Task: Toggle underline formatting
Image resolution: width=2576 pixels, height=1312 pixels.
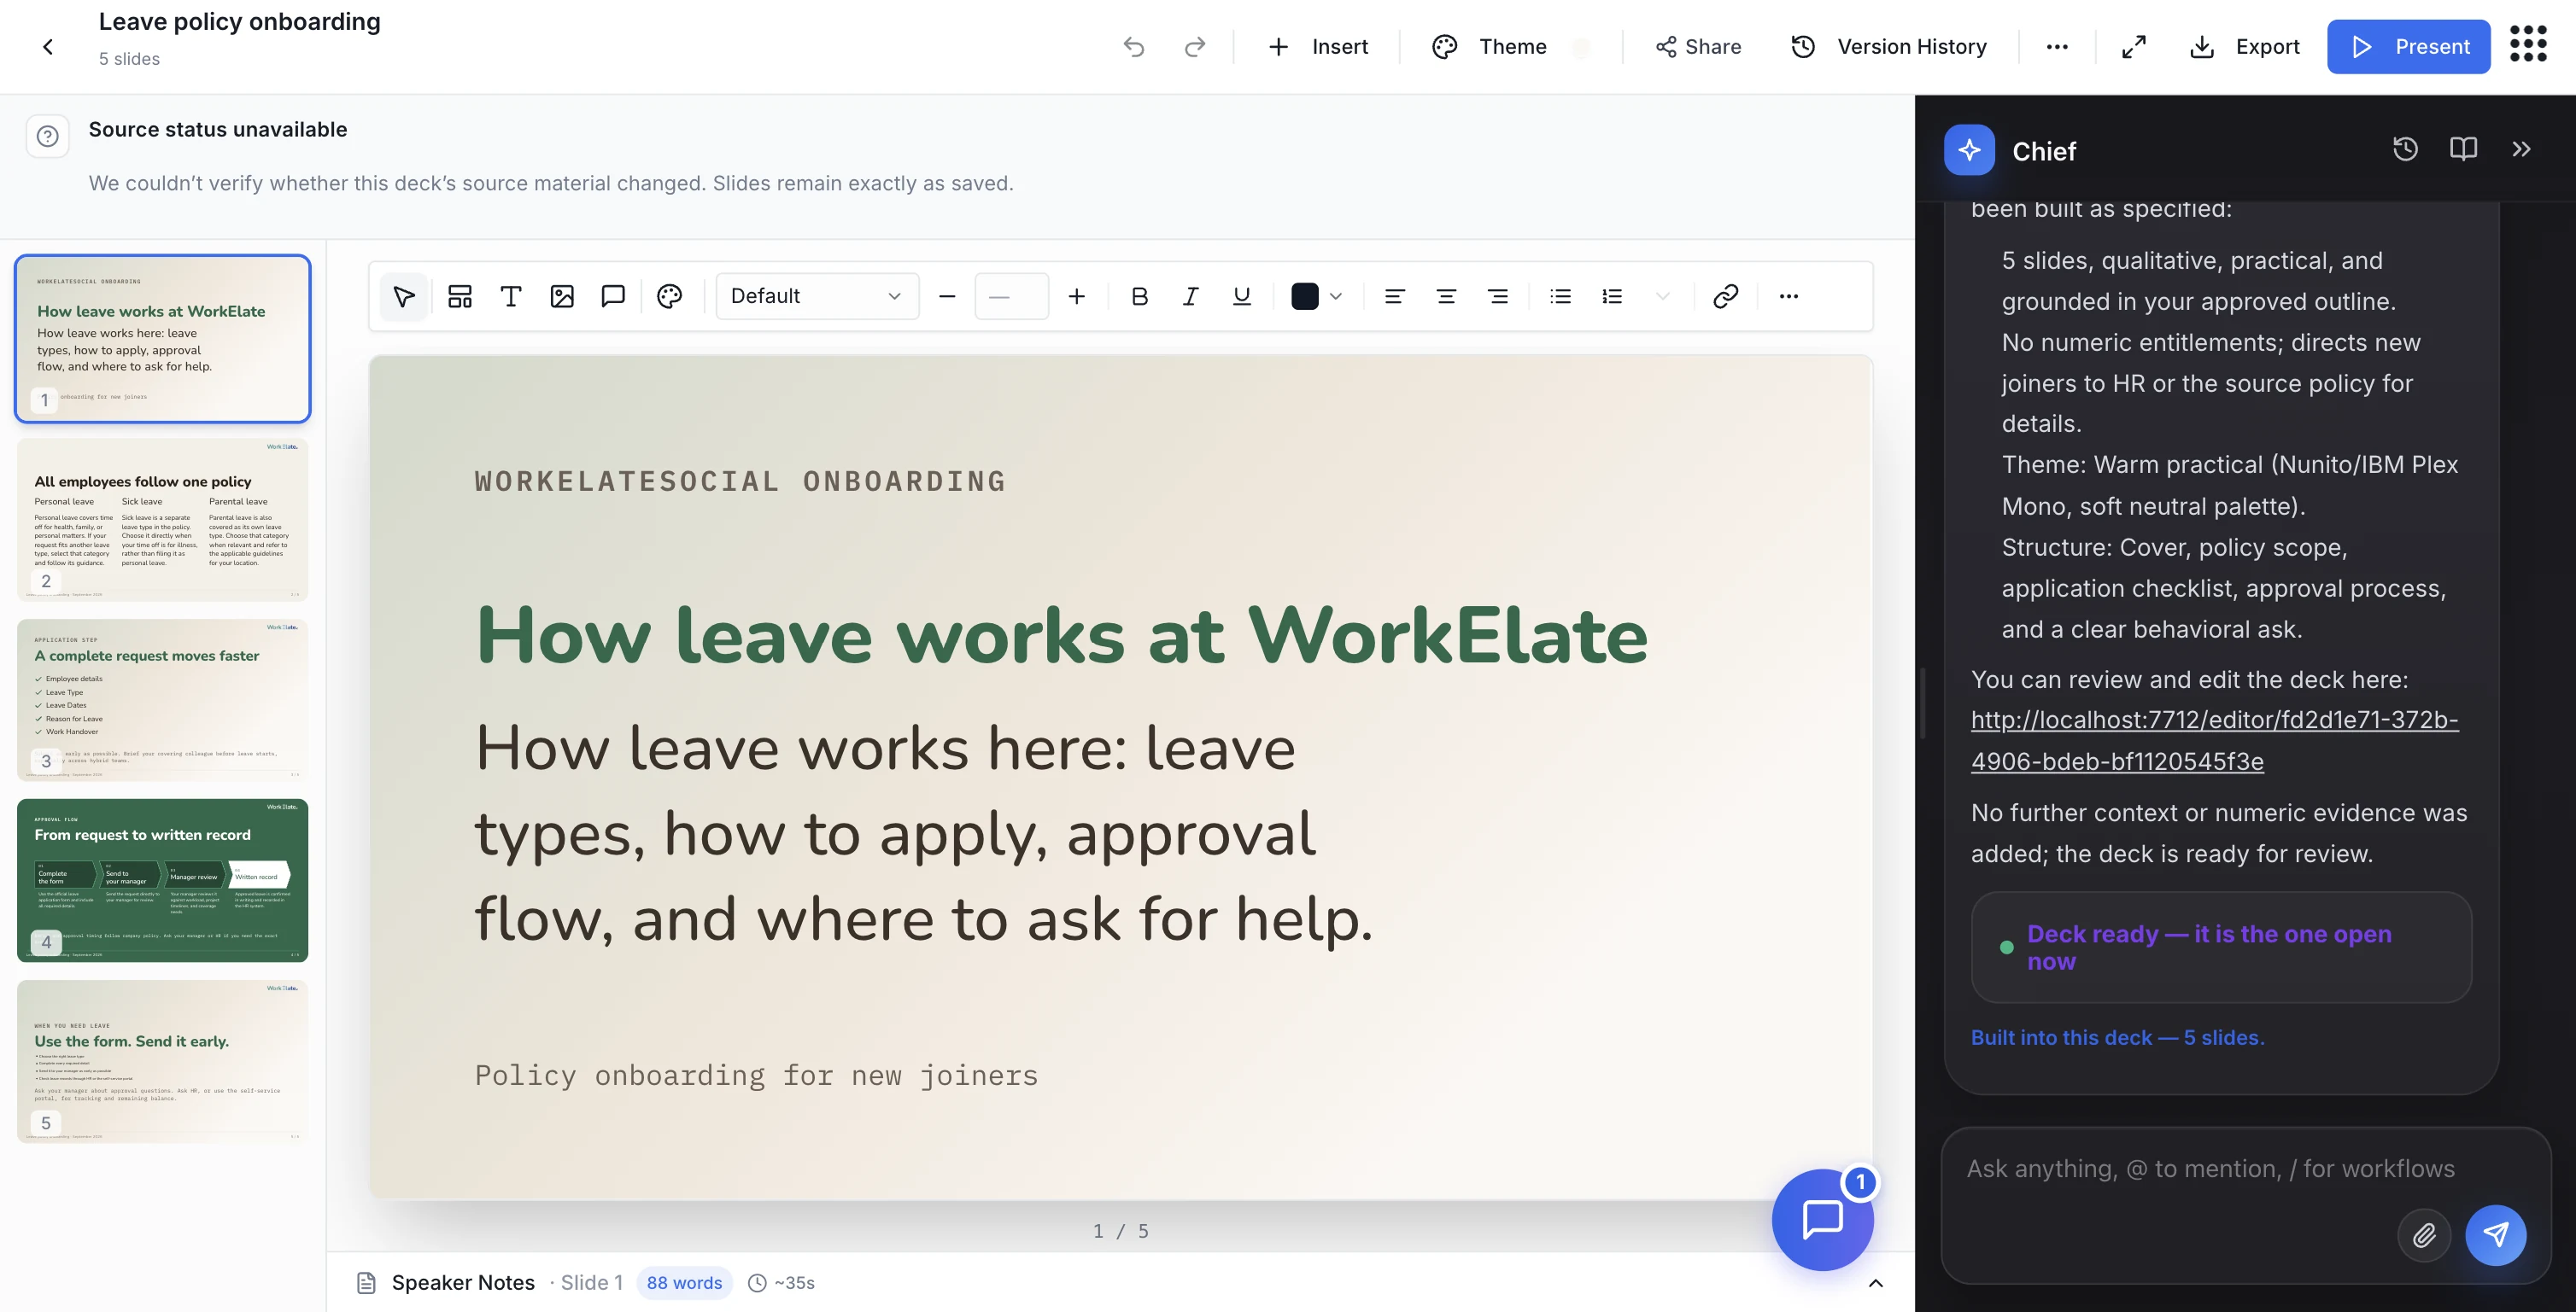Action: pos(1242,295)
